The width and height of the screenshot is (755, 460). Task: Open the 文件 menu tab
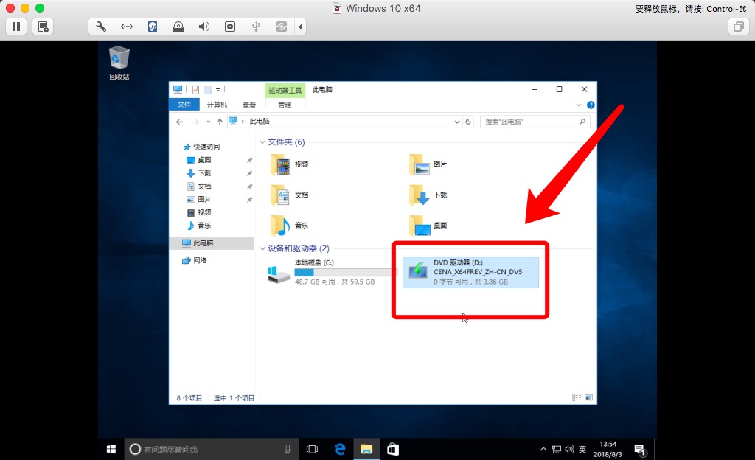[184, 105]
